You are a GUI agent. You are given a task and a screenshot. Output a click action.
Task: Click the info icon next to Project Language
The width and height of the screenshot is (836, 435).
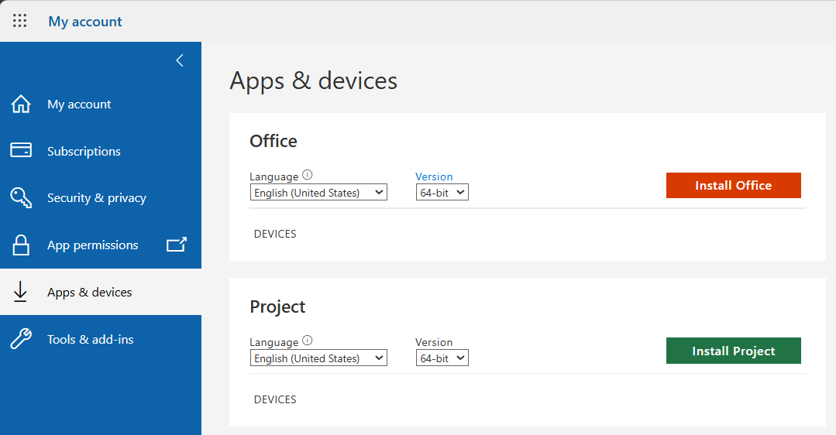tap(307, 341)
